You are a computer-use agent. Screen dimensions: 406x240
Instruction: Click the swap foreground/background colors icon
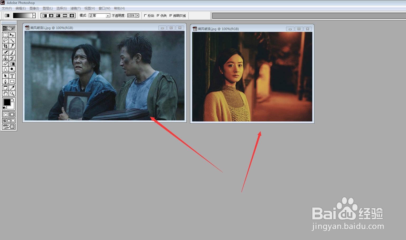(13, 99)
